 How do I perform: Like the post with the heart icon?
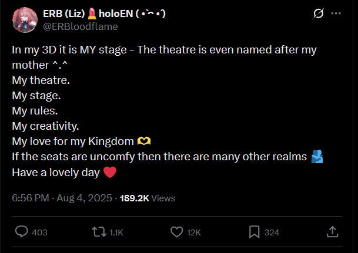176,232
